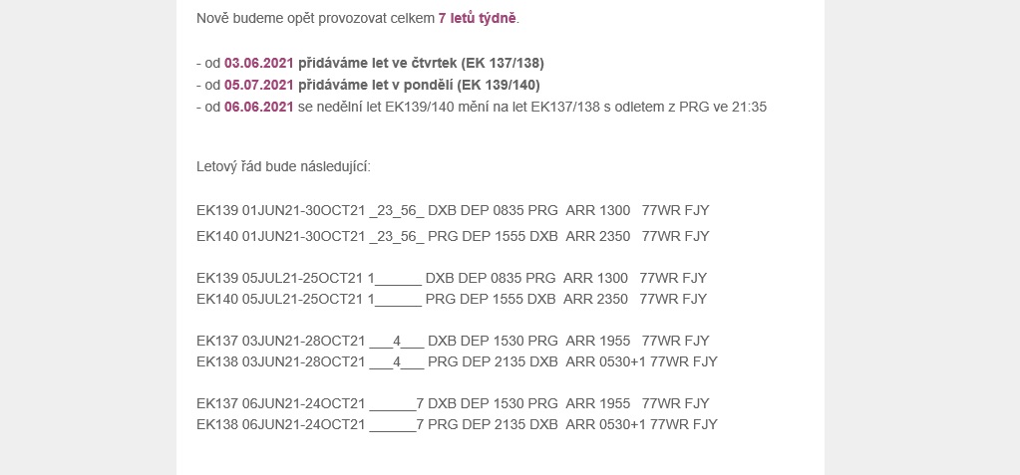Viewport: 1020px width, 475px height.
Task: Click the highlighted date 03.06.2021
Action: point(259,63)
